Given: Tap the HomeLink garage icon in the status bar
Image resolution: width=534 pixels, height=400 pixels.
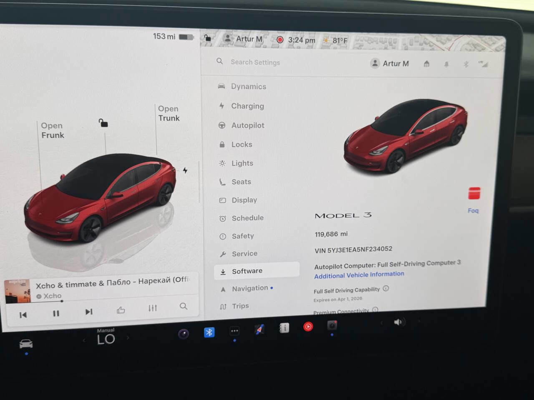Looking at the screenshot, I should 426,63.
